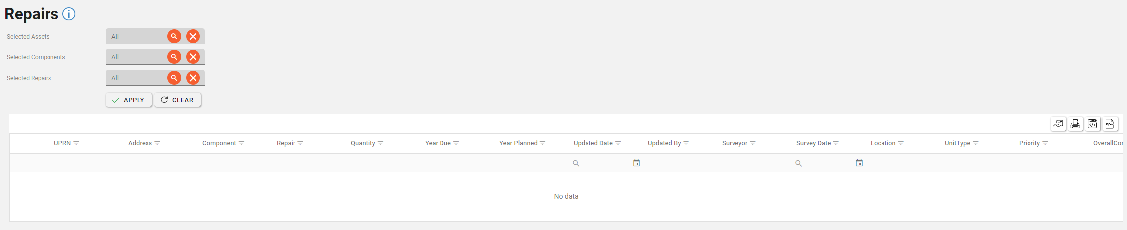Open the Updated Date calendar picker
The width and height of the screenshot is (1127, 230).
(x=637, y=163)
